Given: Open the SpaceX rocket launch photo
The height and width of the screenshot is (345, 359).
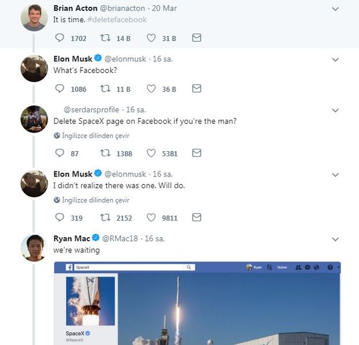Looking at the screenshot, I should 229,309.
